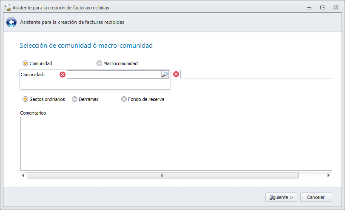This screenshot has height=210, width=345.
Task: Select the Macrocomunidad radio button
Action: click(100, 63)
